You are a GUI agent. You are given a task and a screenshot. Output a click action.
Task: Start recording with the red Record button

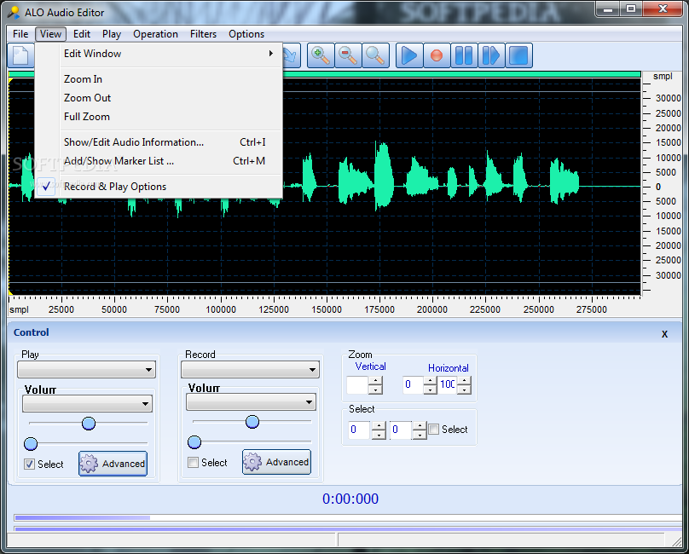tap(437, 55)
